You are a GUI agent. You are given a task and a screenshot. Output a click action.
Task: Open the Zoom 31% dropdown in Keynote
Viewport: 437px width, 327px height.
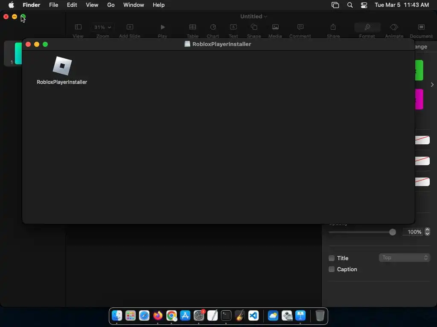pyautogui.click(x=102, y=27)
